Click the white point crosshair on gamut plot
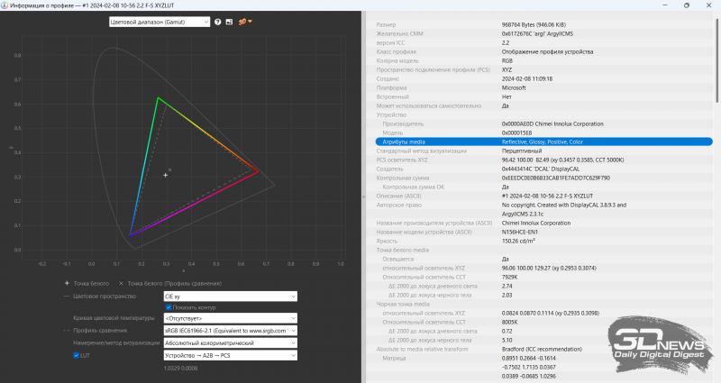 (165, 175)
